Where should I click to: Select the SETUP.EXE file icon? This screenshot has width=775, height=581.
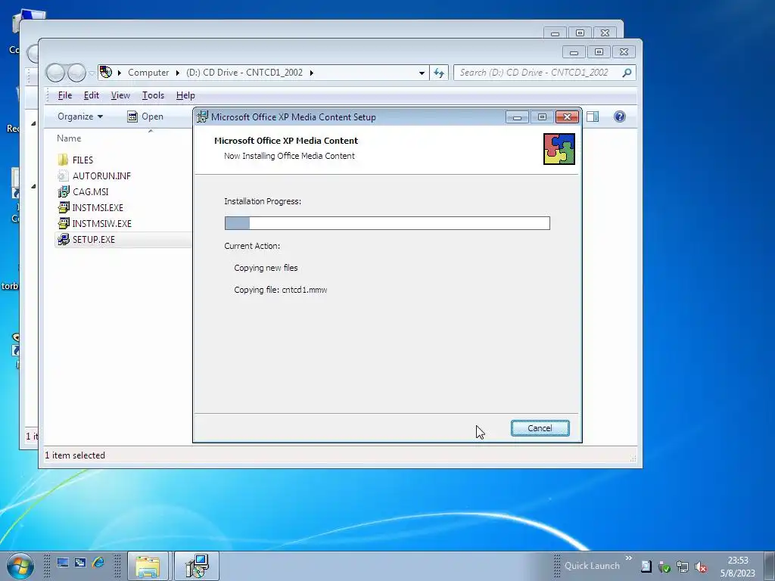(x=64, y=239)
